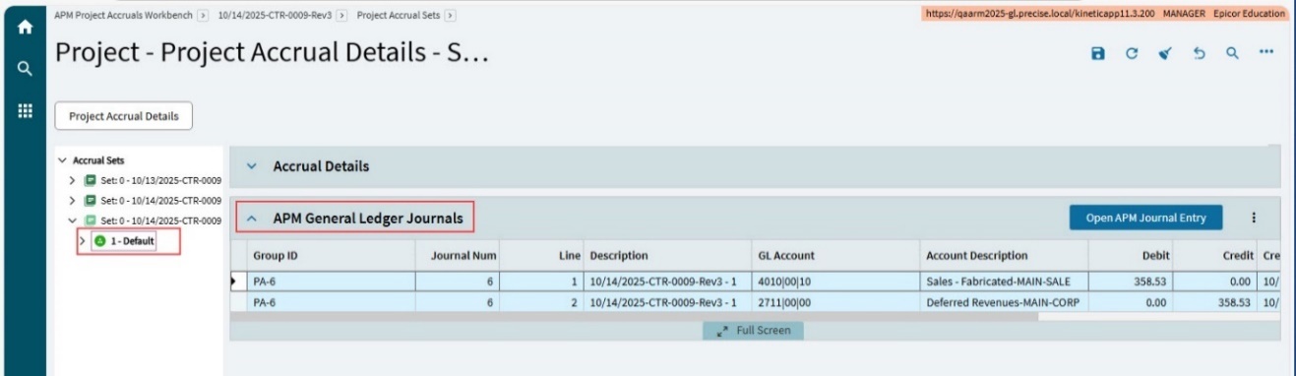Open the toolbar search magnifier
The height and width of the screenshot is (376, 1296).
(1231, 54)
